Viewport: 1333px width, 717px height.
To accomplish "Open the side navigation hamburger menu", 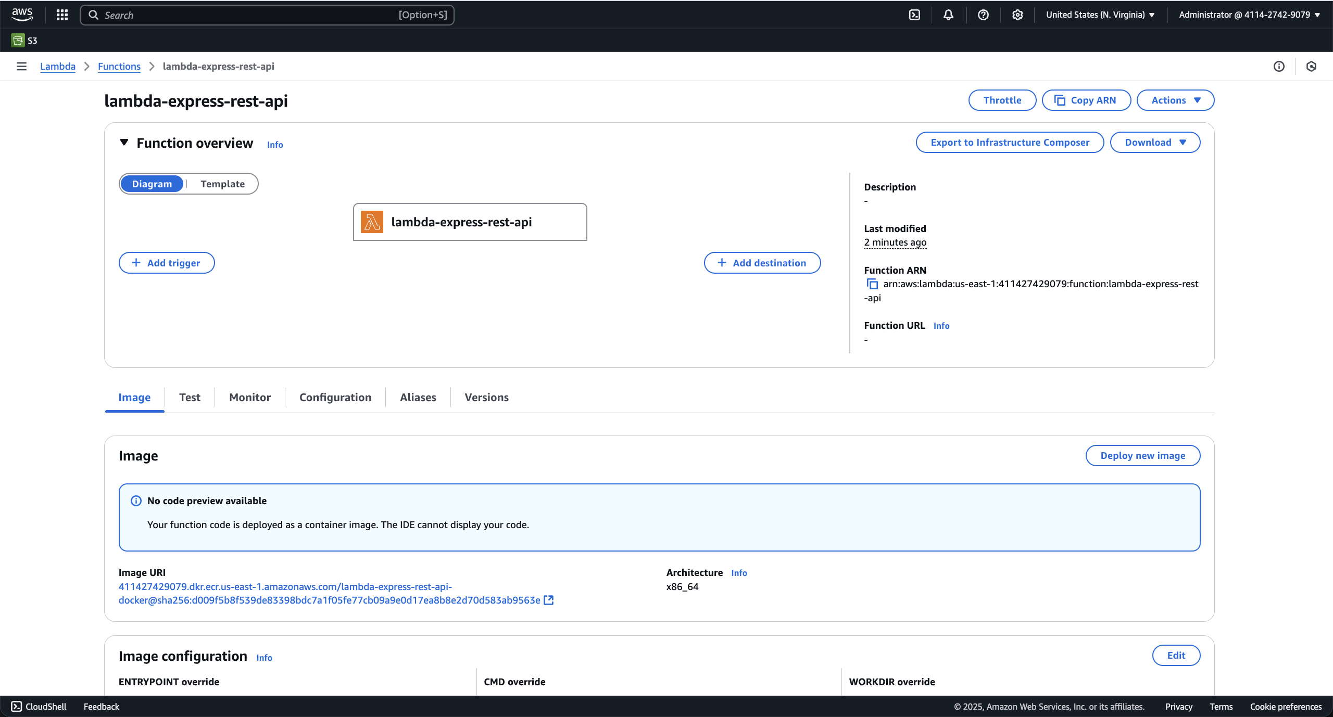I will tap(21, 66).
